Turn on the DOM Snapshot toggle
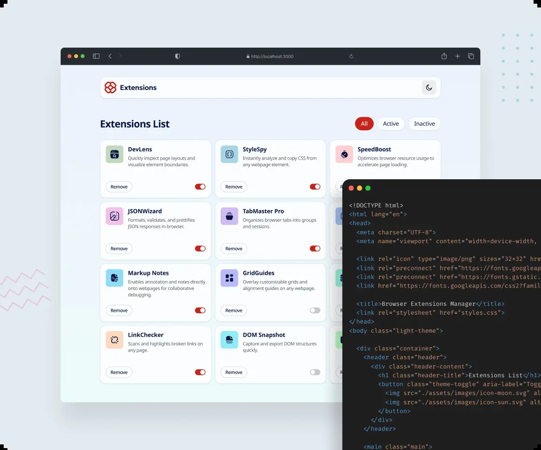 pyautogui.click(x=315, y=373)
